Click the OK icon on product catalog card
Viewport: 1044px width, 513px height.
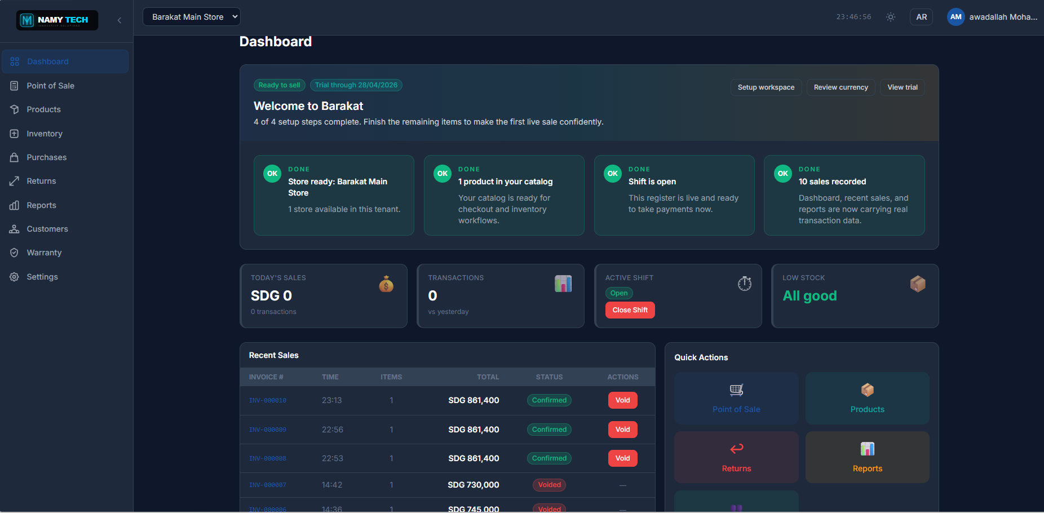pos(443,174)
